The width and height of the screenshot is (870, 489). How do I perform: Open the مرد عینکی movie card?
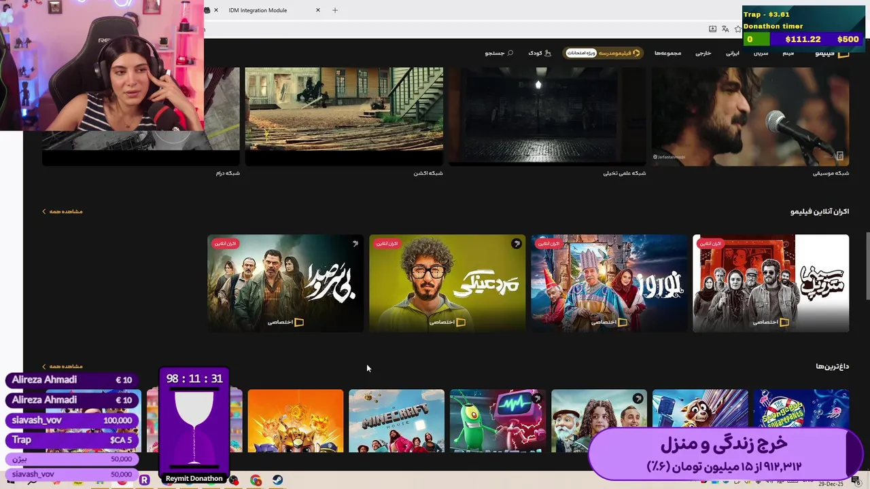(x=447, y=283)
